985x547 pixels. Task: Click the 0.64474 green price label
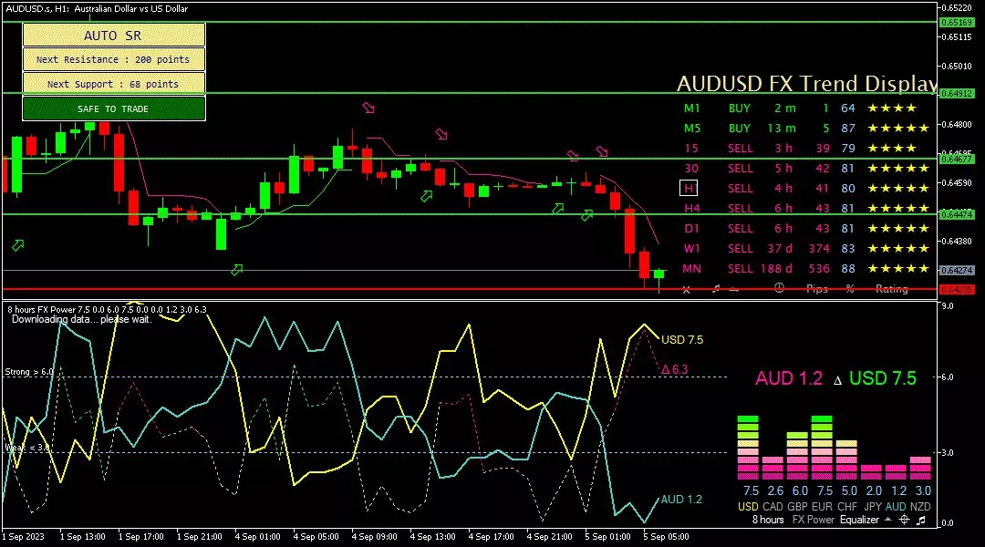(957, 214)
